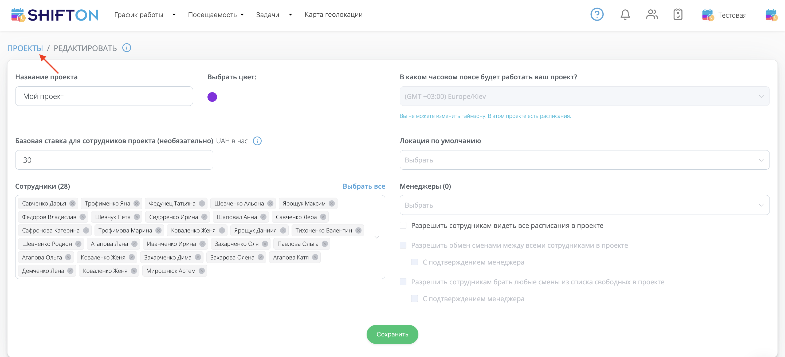Open the purple project color picker
Image resolution: width=785 pixels, height=357 pixels.
coord(212,97)
